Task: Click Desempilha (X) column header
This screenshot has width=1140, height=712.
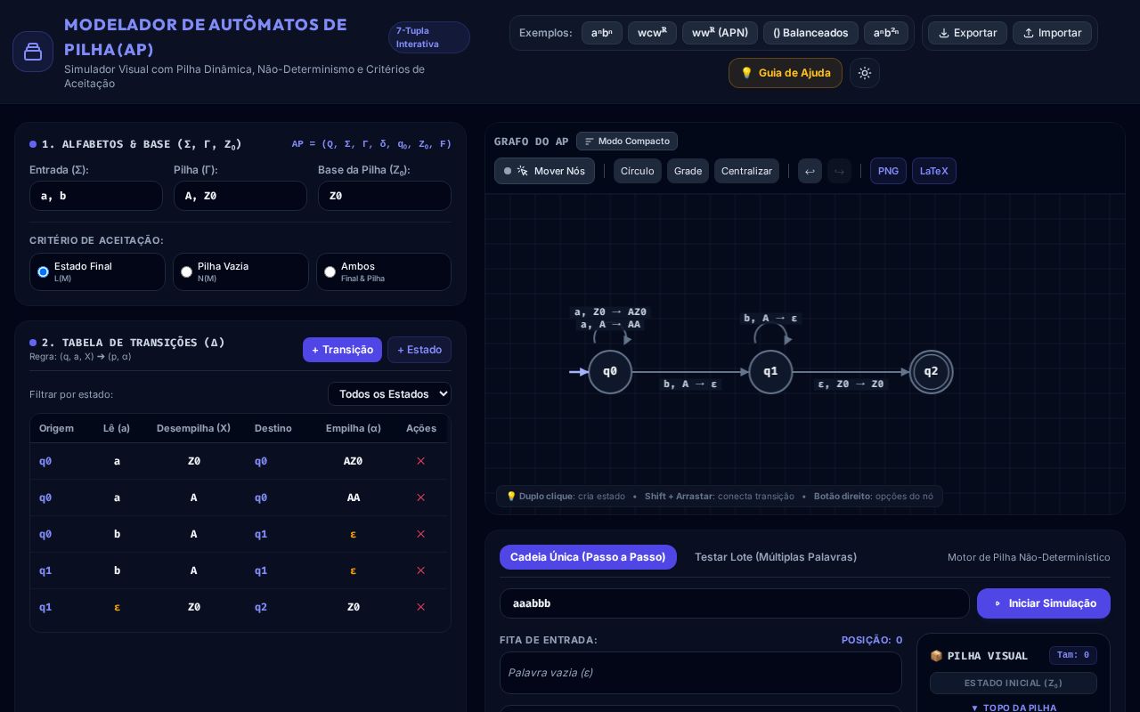Action: 193,428
